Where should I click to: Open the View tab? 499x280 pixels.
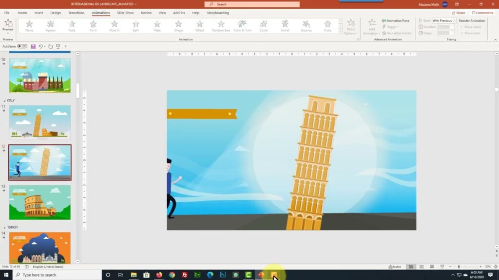point(162,13)
